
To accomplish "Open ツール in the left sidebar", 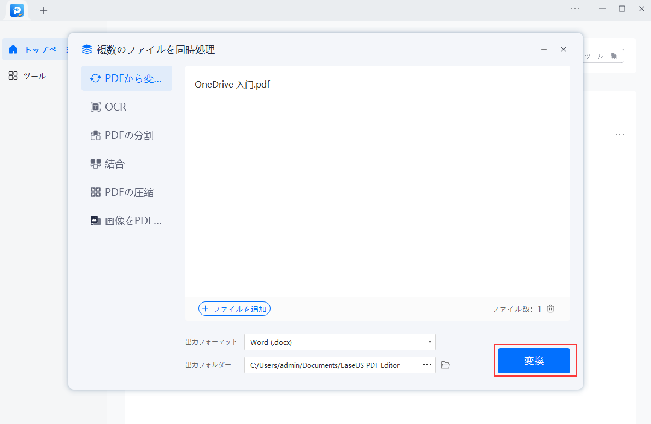I will coord(34,76).
